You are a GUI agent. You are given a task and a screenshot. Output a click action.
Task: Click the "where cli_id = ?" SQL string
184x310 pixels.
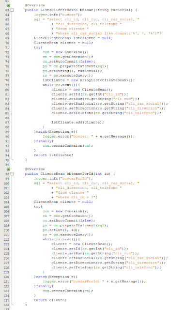pos(77,197)
